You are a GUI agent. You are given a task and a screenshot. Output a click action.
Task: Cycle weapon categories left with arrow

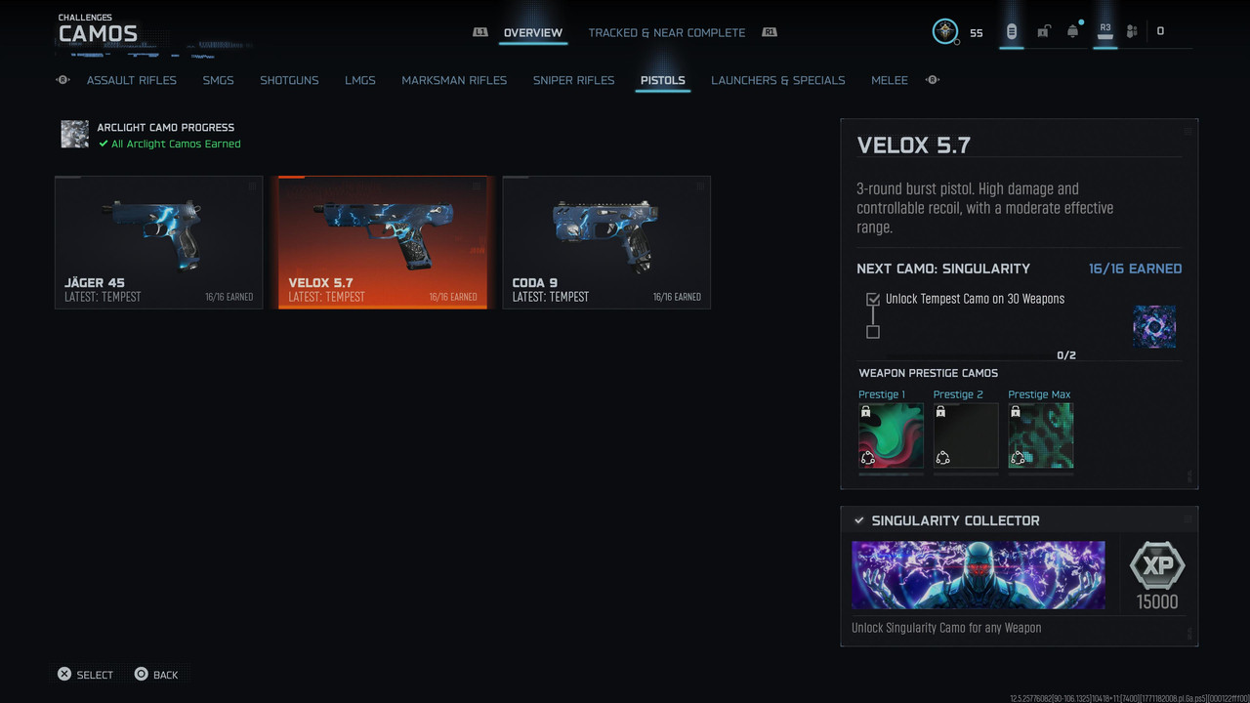tap(63, 80)
